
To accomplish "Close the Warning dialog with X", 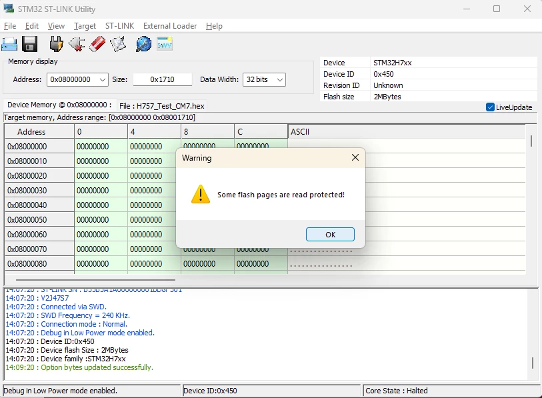I will pos(355,157).
